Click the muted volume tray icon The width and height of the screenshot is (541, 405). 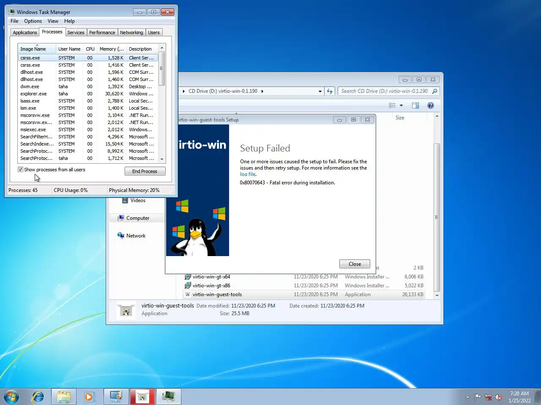tap(499, 397)
